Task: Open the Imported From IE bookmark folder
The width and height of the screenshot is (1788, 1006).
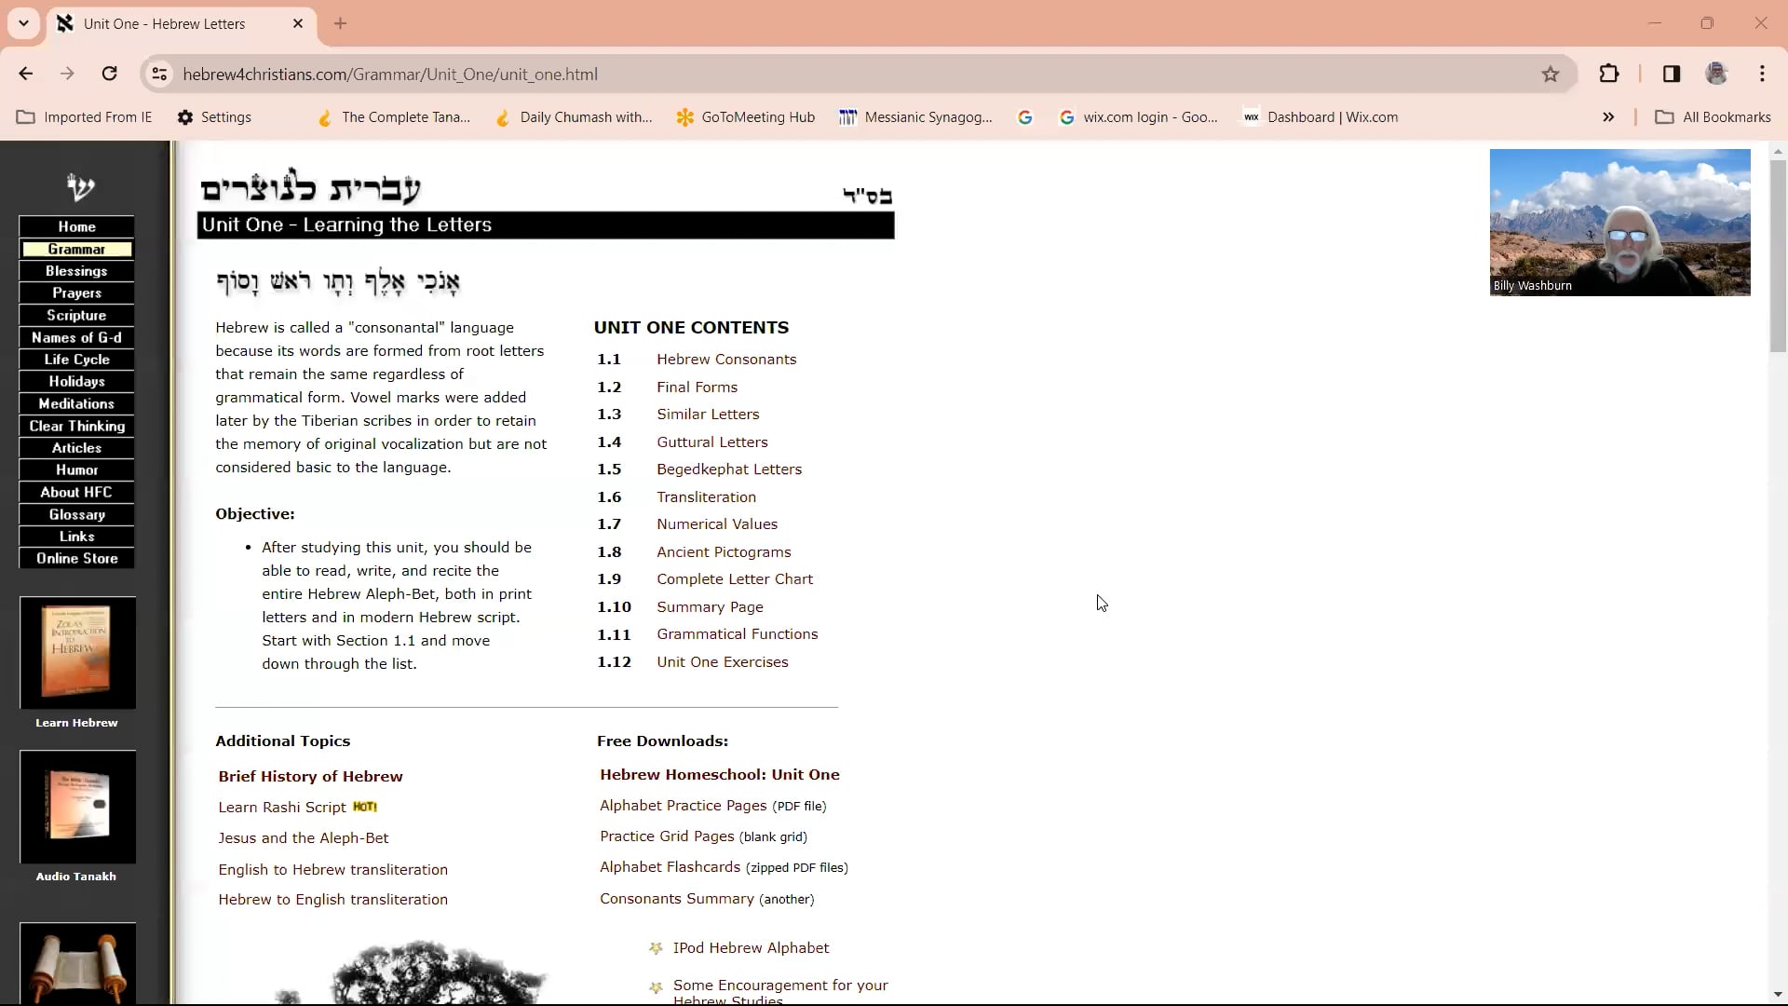Action: pyautogui.click(x=84, y=117)
